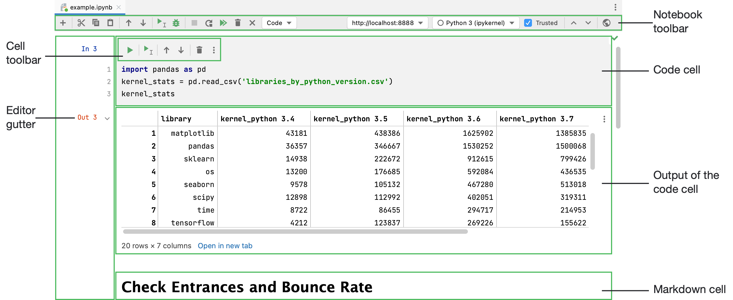Screen dimensions: 733x300
Task: Click the debug cell bug icon
Action: tap(176, 23)
